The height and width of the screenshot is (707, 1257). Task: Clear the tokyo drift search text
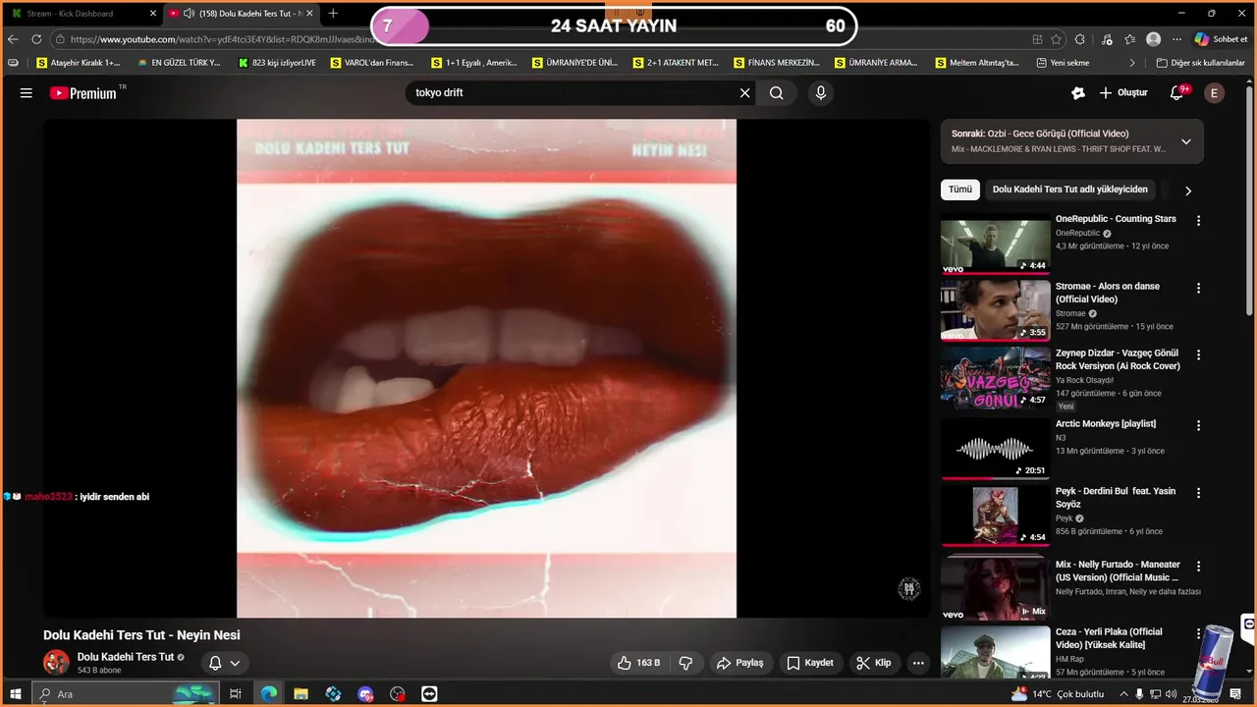click(x=744, y=93)
